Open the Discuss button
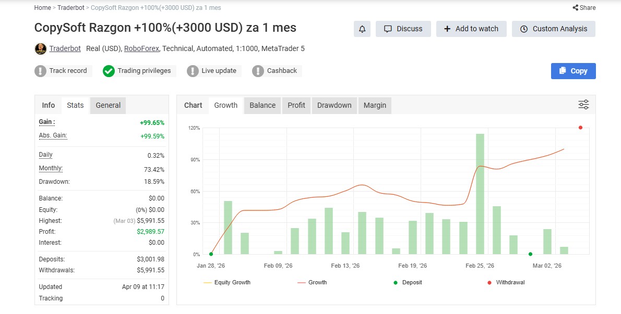 [x=403, y=29]
